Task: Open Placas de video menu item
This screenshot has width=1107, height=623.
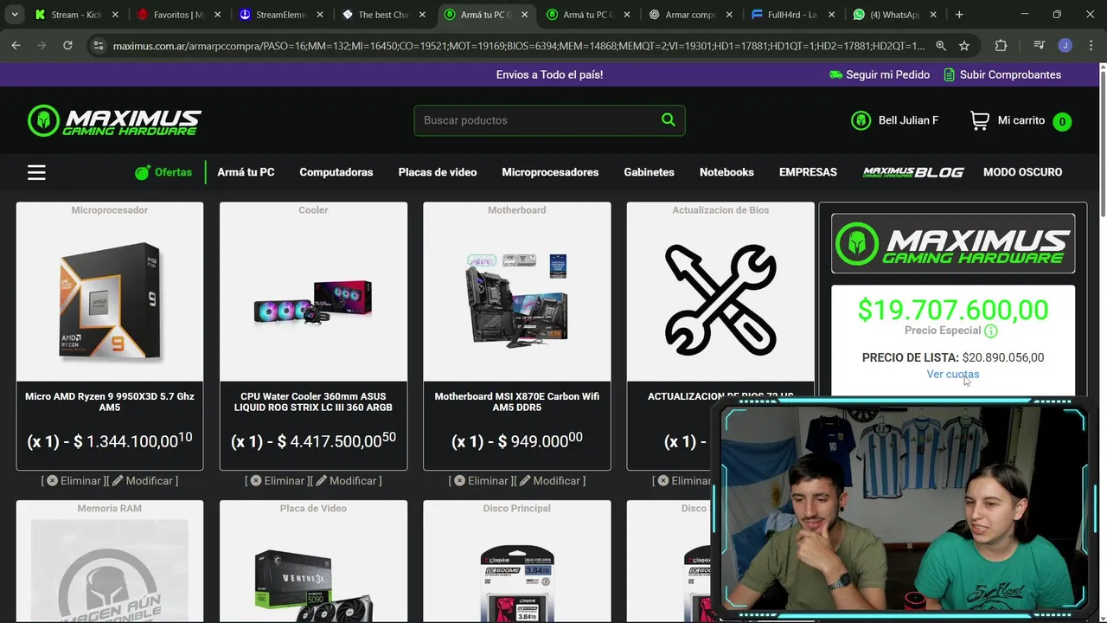Action: click(x=438, y=172)
